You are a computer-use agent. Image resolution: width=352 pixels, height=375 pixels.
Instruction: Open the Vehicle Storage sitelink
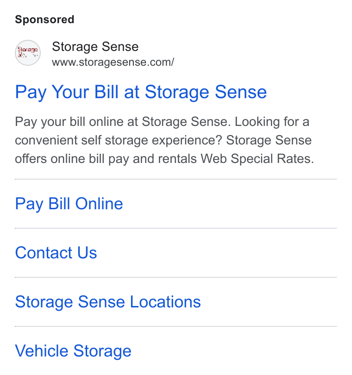[x=73, y=351]
